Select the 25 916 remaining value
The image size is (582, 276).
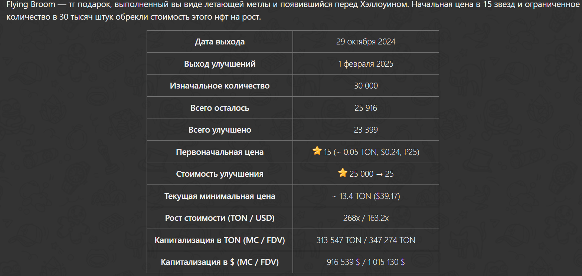click(366, 108)
